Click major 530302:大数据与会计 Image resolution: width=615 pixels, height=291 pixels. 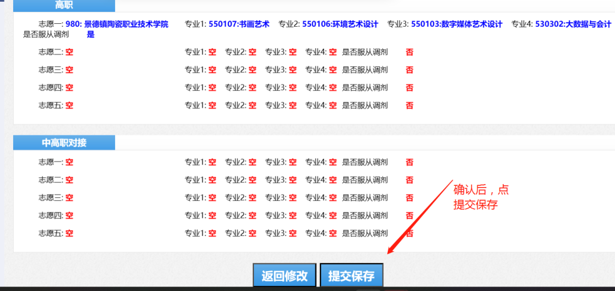(573, 24)
